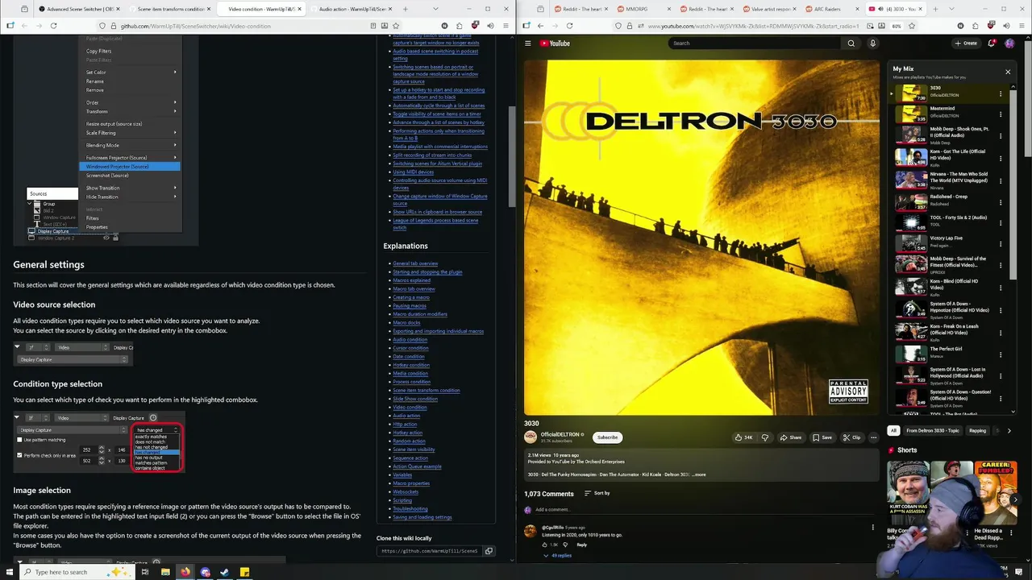Dislike the 3030 video
The width and height of the screenshot is (1032, 580).
pos(765,437)
